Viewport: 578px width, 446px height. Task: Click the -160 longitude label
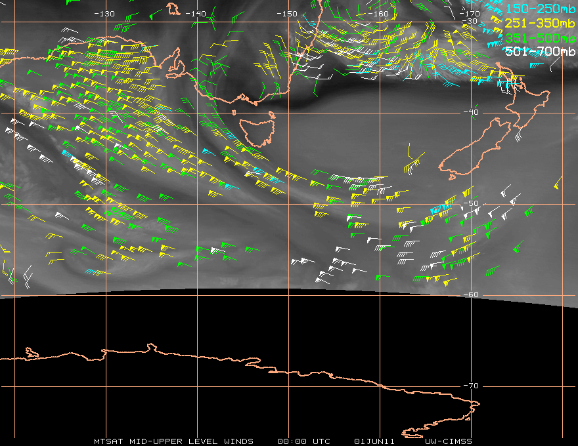coord(378,14)
